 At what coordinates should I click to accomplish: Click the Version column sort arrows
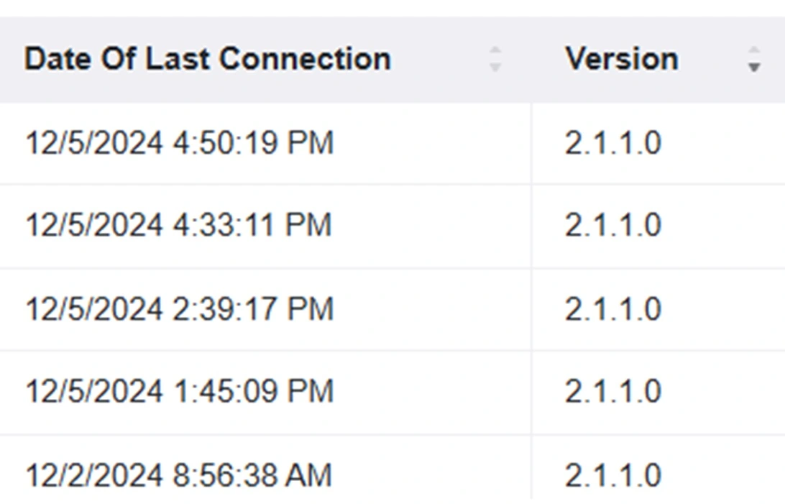coord(754,59)
